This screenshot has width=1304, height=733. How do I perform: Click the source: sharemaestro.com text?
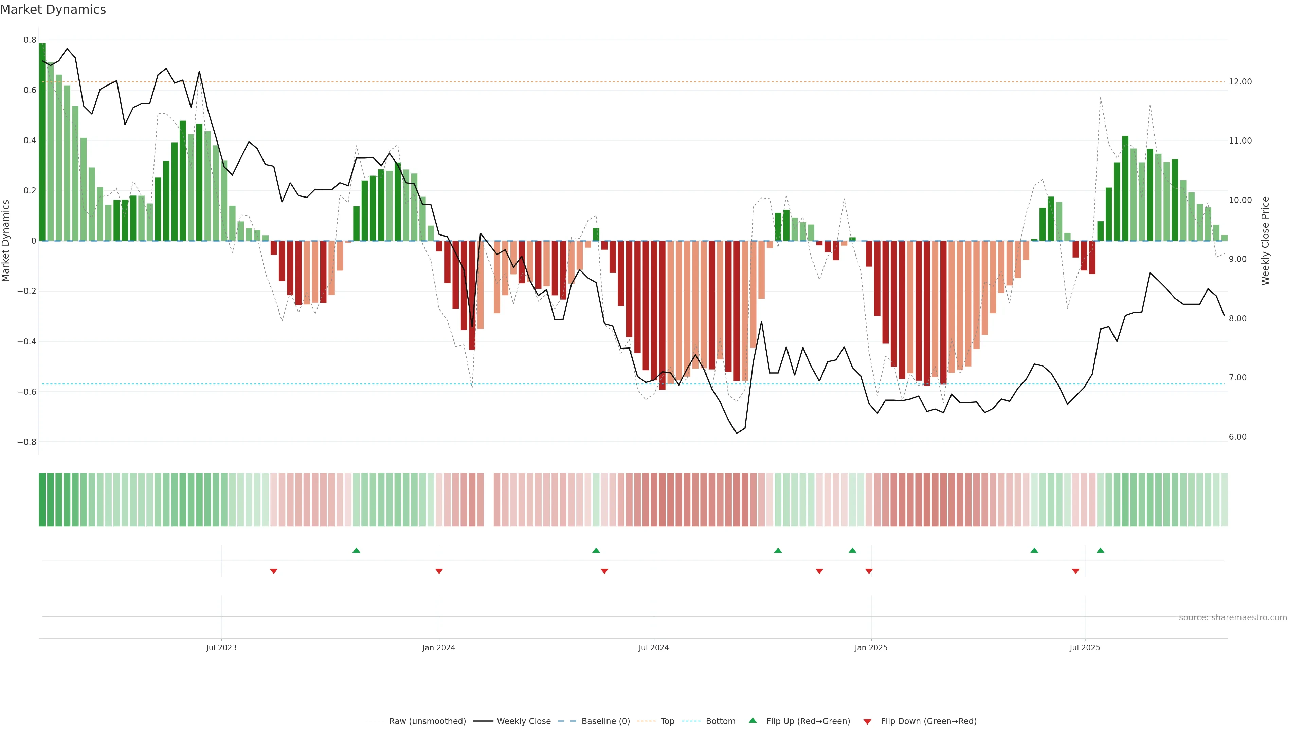(x=1233, y=618)
